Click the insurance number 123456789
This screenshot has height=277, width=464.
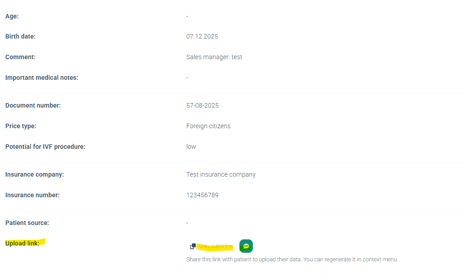click(x=203, y=195)
